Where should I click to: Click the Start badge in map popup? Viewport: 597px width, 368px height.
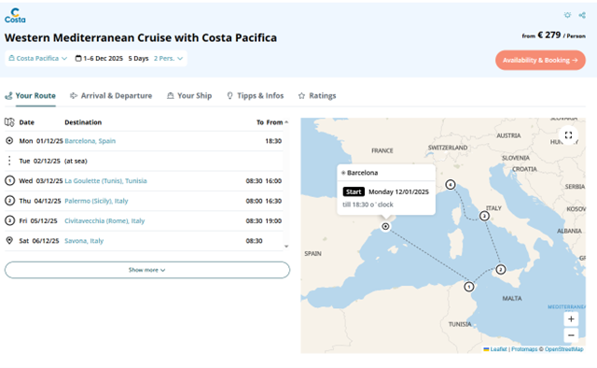pyautogui.click(x=354, y=191)
